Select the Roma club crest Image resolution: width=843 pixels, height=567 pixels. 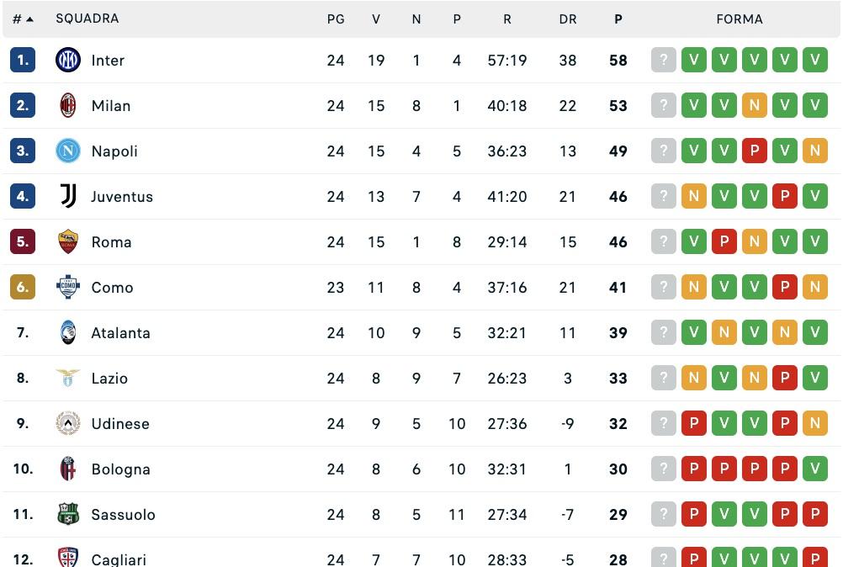point(68,241)
